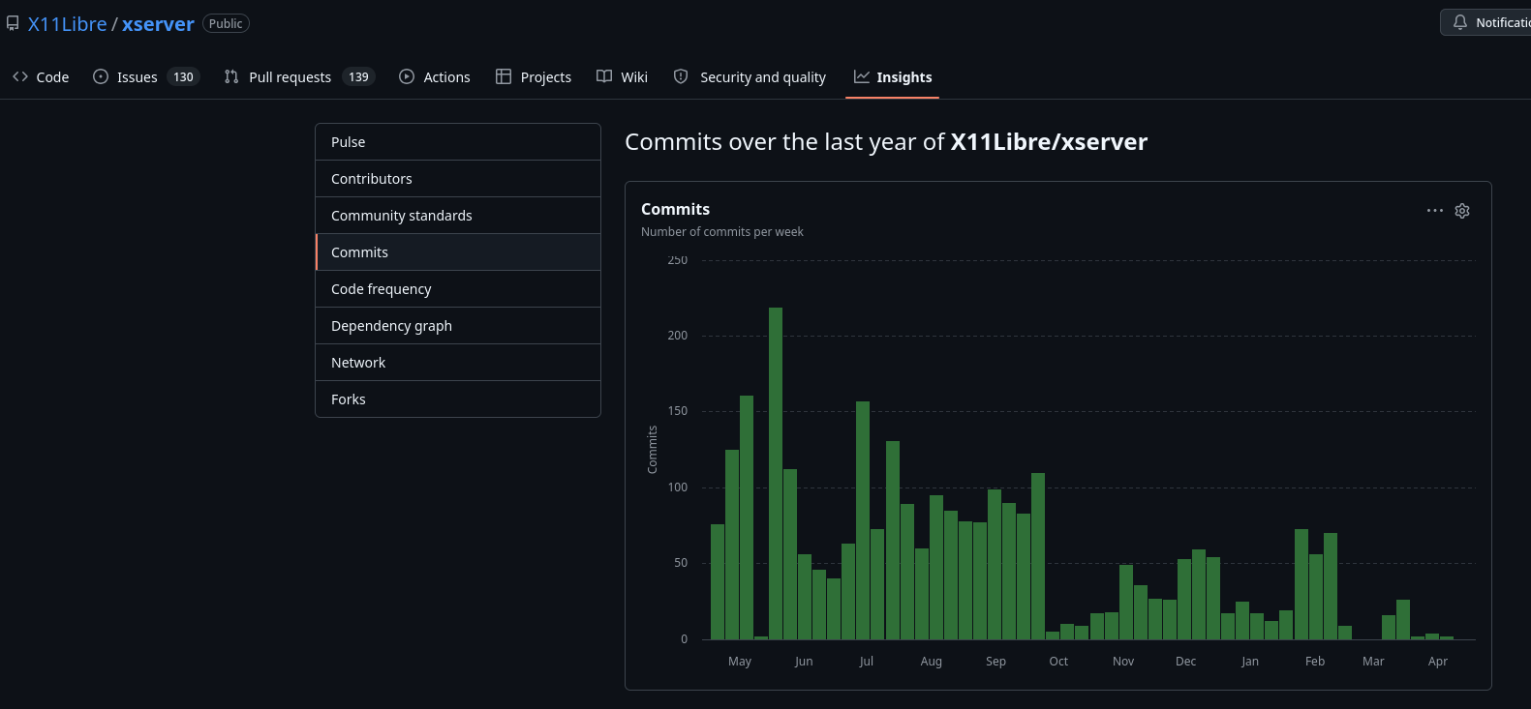Click the 'May' x-axis label
This screenshot has height=709, width=1531.
click(x=740, y=662)
